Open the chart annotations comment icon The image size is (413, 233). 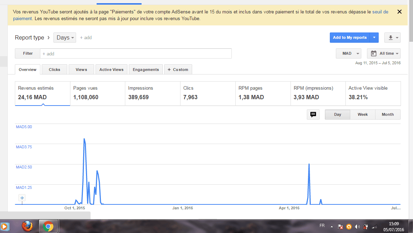(313, 114)
